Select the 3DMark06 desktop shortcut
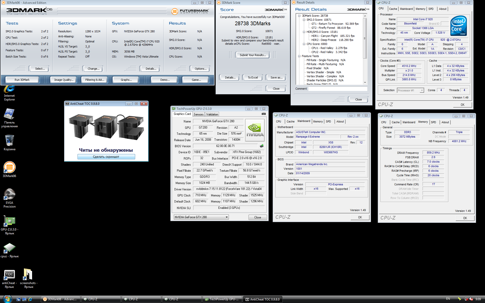This screenshot has height=303, width=485. 9,169
